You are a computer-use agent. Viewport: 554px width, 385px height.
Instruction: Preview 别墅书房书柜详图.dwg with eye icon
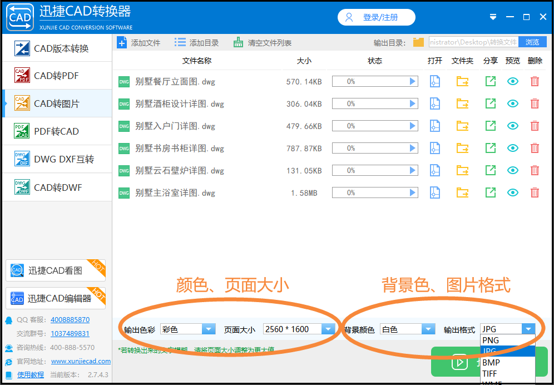pos(513,148)
